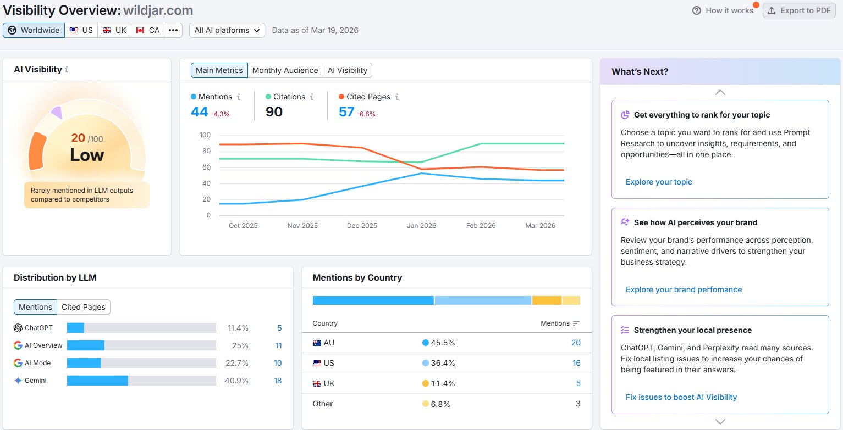Click the AU mentions count 20
The image size is (843, 430).
point(576,343)
